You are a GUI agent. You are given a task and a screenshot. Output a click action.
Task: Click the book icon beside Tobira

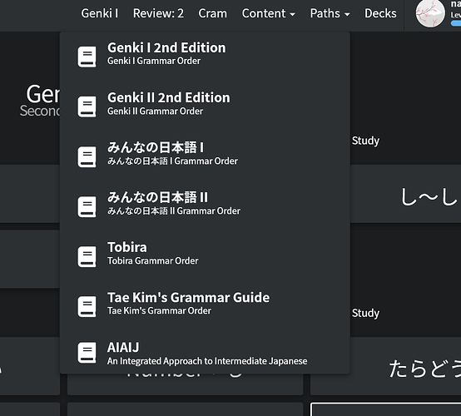click(87, 256)
